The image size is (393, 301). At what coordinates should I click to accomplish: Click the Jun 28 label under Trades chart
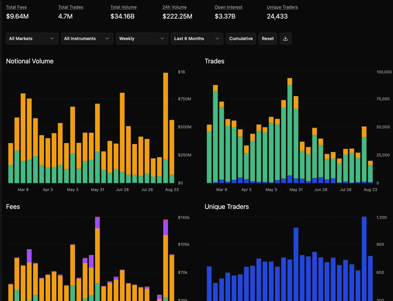point(321,190)
